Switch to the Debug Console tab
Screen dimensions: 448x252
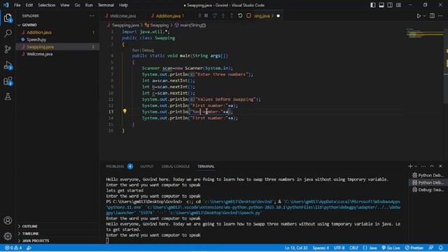[x=176, y=167]
